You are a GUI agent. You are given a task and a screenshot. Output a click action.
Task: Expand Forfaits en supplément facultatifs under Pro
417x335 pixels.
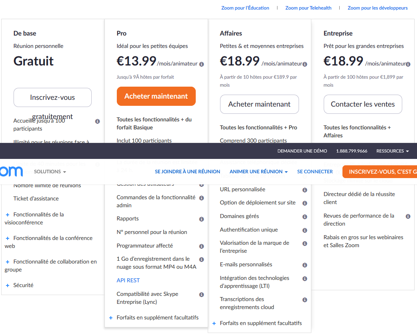111,318
